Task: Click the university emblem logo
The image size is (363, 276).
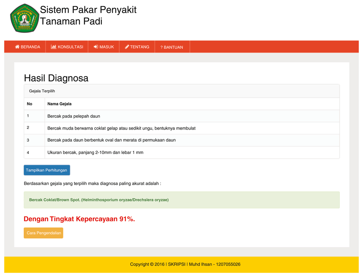Action: click(x=24, y=18)
